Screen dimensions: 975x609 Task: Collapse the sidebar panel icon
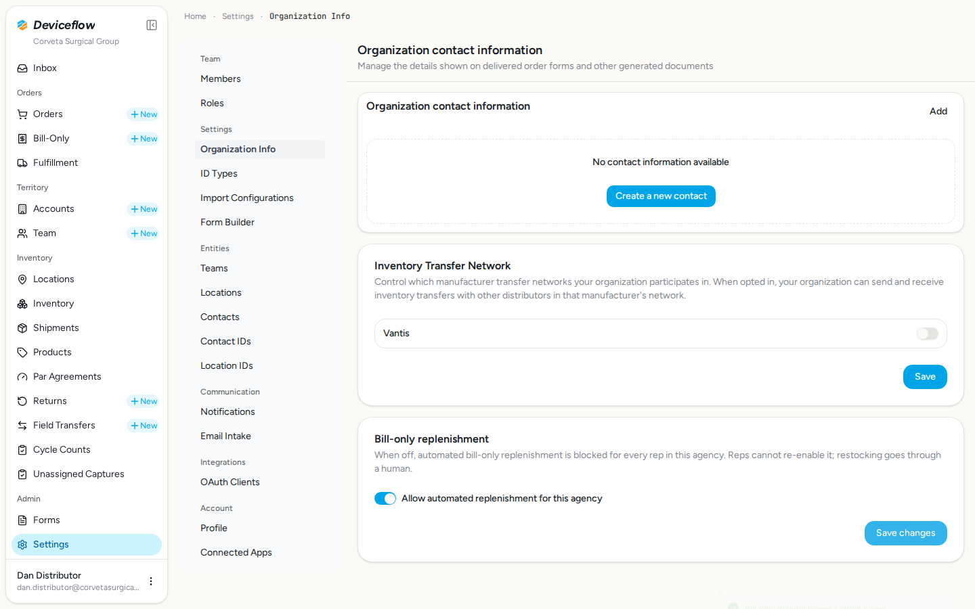click(152, 25)
